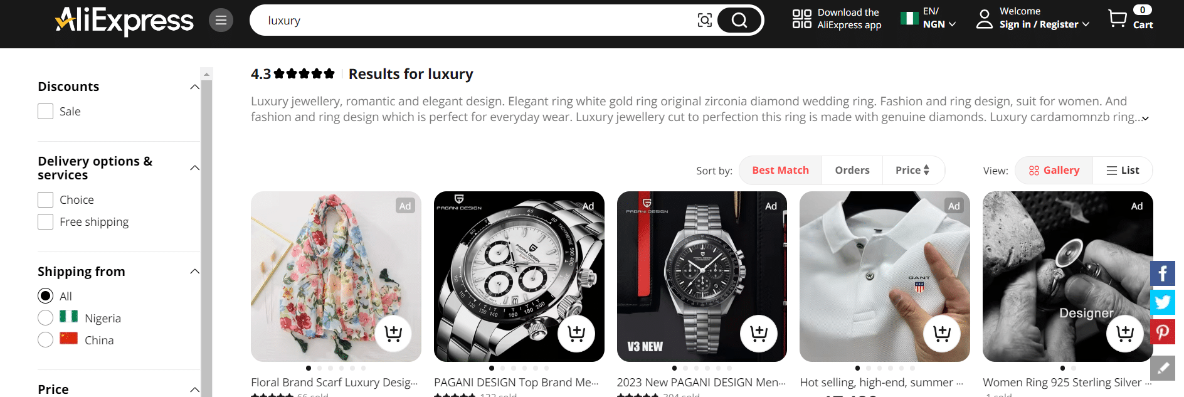Share on Pinterest
1184x397 pixels.
click(x=1162, y=331)
